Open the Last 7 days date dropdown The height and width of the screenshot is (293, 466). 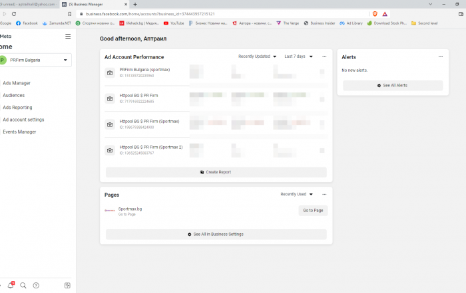click(298, 56)
